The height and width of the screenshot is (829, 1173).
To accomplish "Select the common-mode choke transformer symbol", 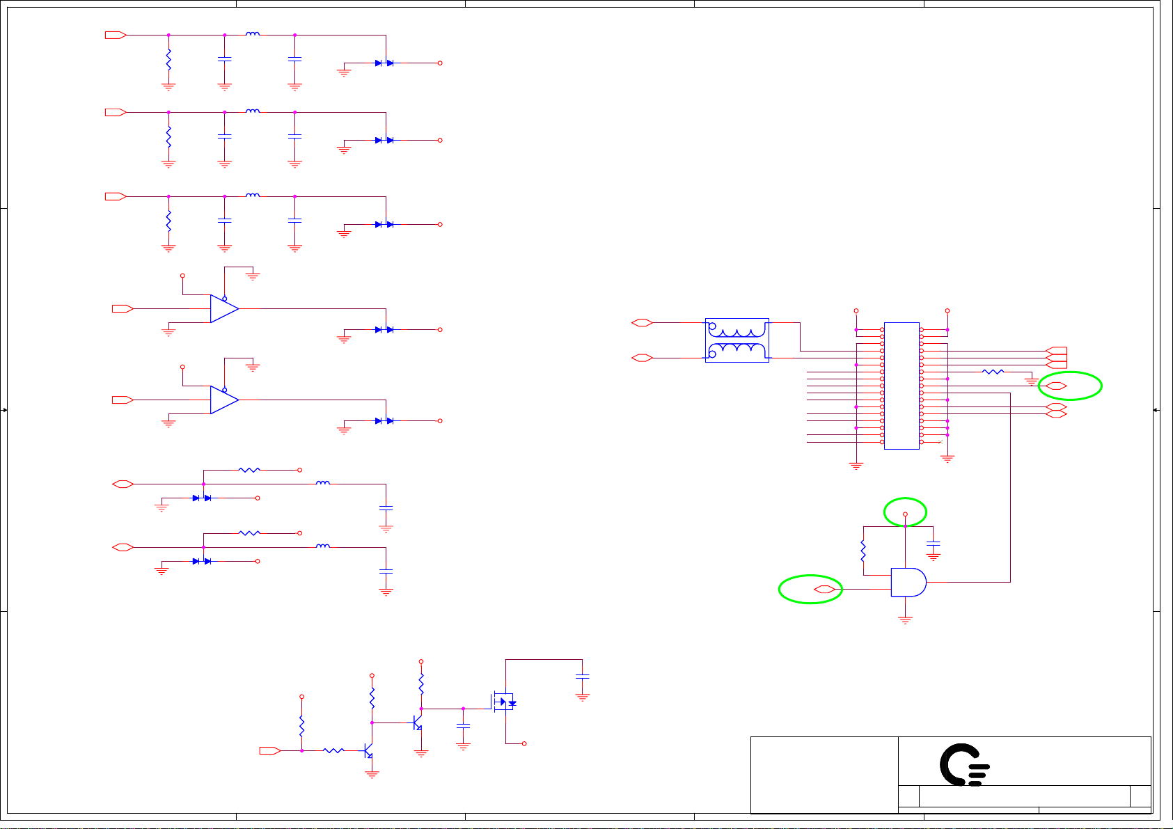I will pyautogui.click(x=737, y=340).
